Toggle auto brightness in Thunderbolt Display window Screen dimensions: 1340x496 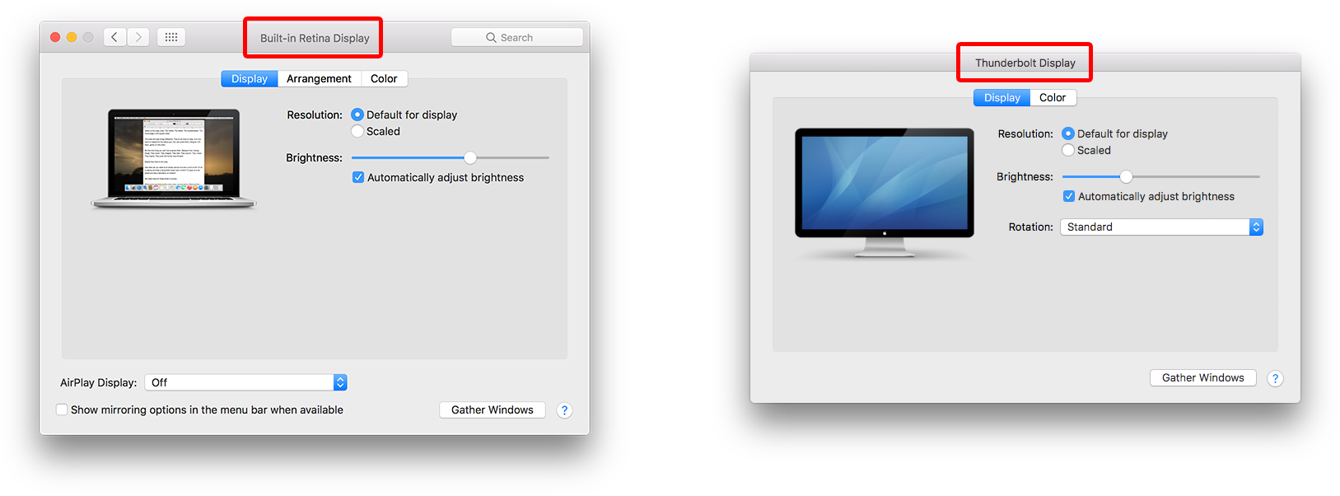coord(1069,196)
